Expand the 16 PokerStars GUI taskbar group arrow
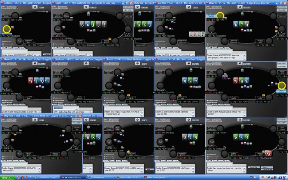The width and height of the screenshot is (288, 180). pos(86,178)
